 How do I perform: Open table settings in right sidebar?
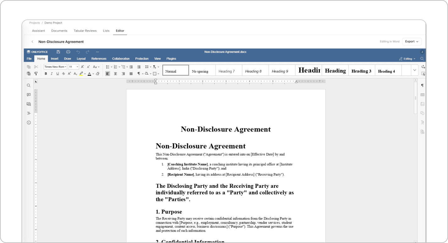pos(423,95)
